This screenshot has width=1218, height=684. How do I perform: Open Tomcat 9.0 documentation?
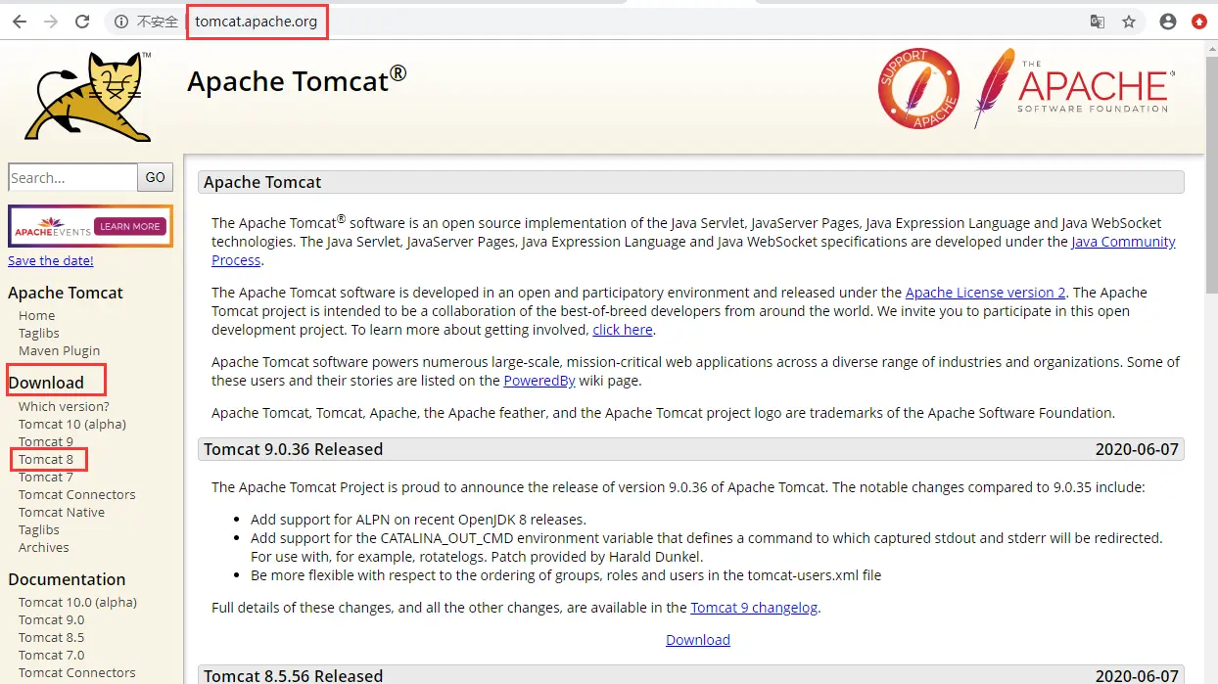52,619
